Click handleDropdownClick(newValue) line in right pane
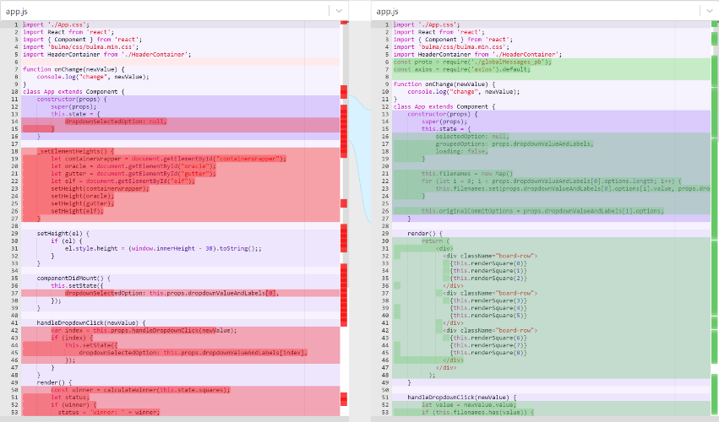The width and height of the screenshot is (719, 422). pyautogui.click(x=462, y=398)
